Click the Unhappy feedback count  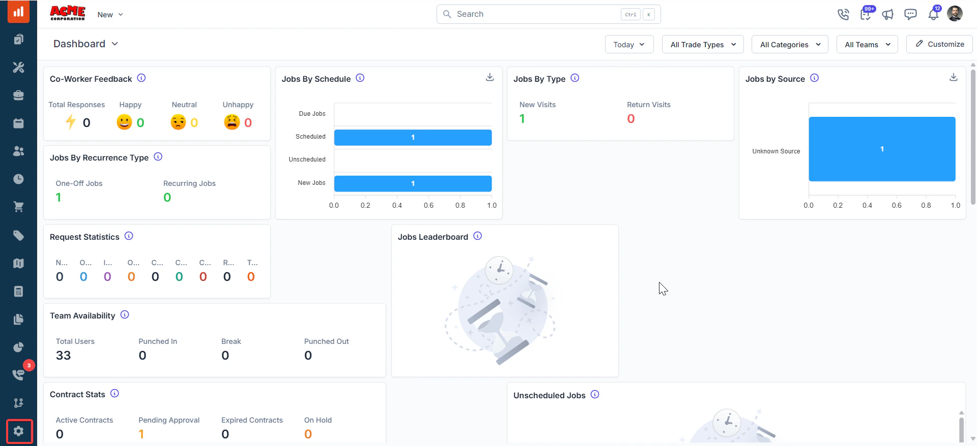pos(248,122)
